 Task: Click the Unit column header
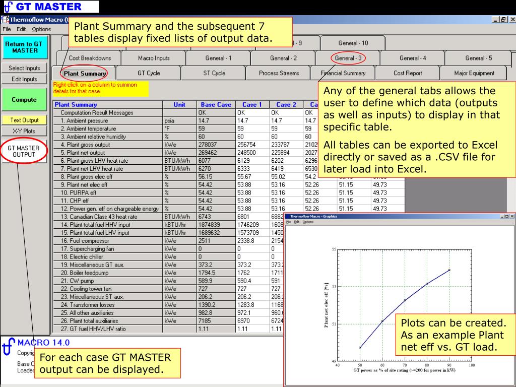(179, 105)
